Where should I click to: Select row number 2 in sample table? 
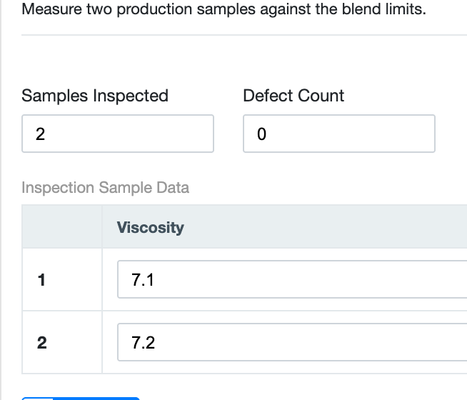tap(41, 343)
